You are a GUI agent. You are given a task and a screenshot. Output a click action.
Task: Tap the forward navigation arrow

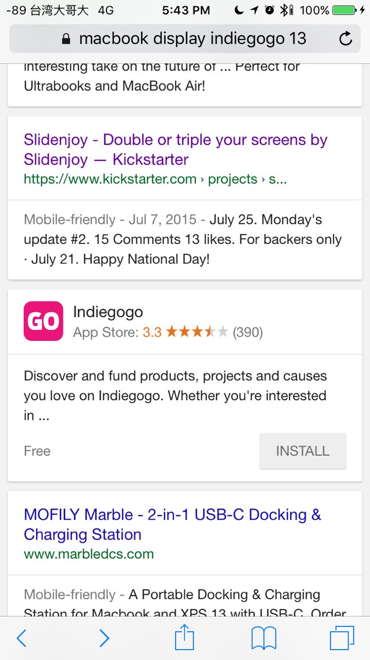coord(104,638)
